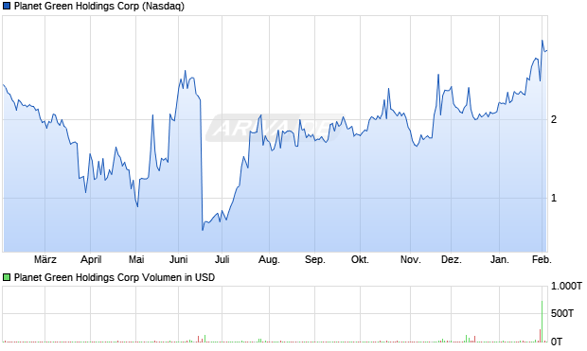Click the 'März' month label
This screenshot has width=587, height=351.
tap(44, 259)
